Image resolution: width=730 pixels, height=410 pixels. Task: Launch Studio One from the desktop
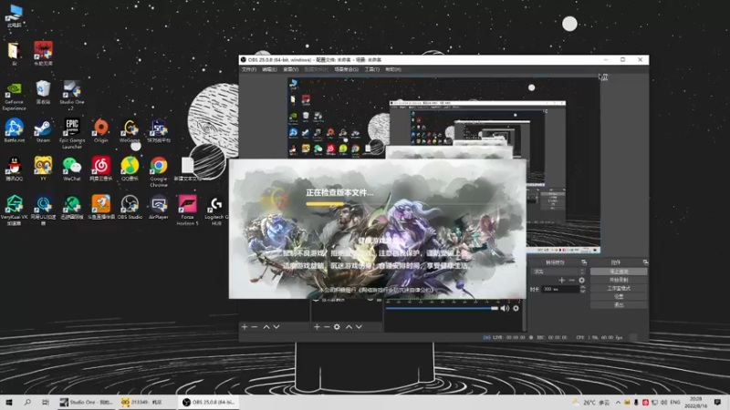pos(72,96)
